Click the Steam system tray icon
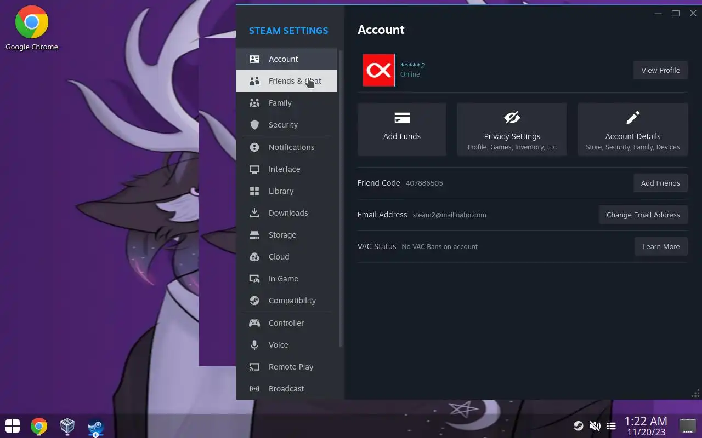Image resolution: width=702 pixels, height=438 pixels. coord(578,426)
